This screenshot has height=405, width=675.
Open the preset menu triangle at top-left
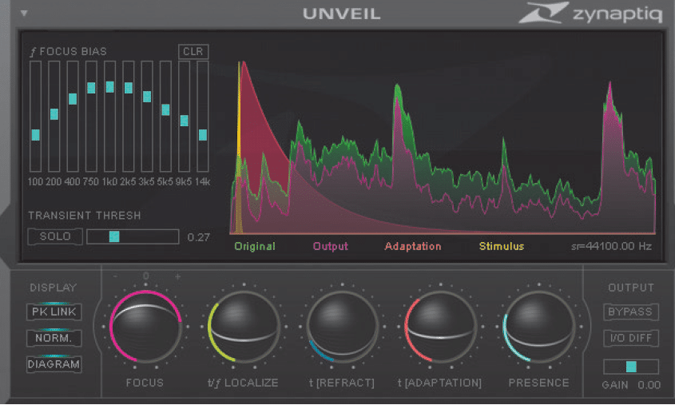click(24, 14)
